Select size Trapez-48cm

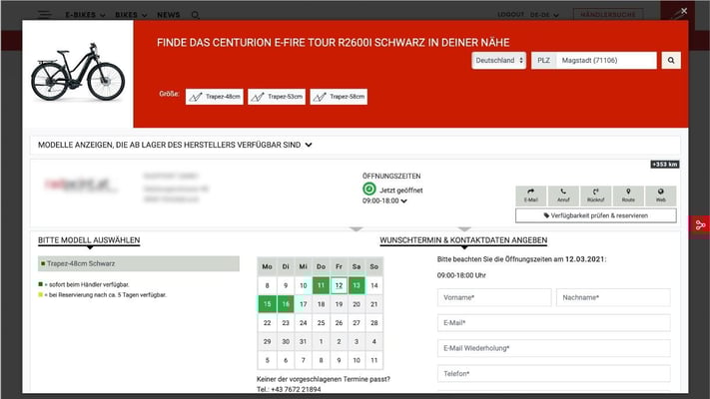point(214,97)
